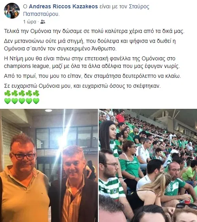Click the line starting 'Σε ευχαριστώ Ομόνοια μου'

point(82,86)
